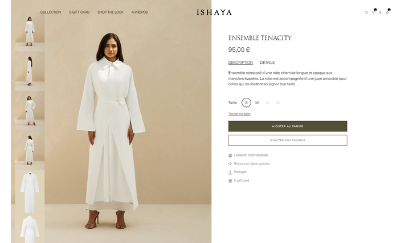The height and width of the screenshot is (243, 409).
Task: Click AJOUTER AU PANIER button
Action: (288, 126)
